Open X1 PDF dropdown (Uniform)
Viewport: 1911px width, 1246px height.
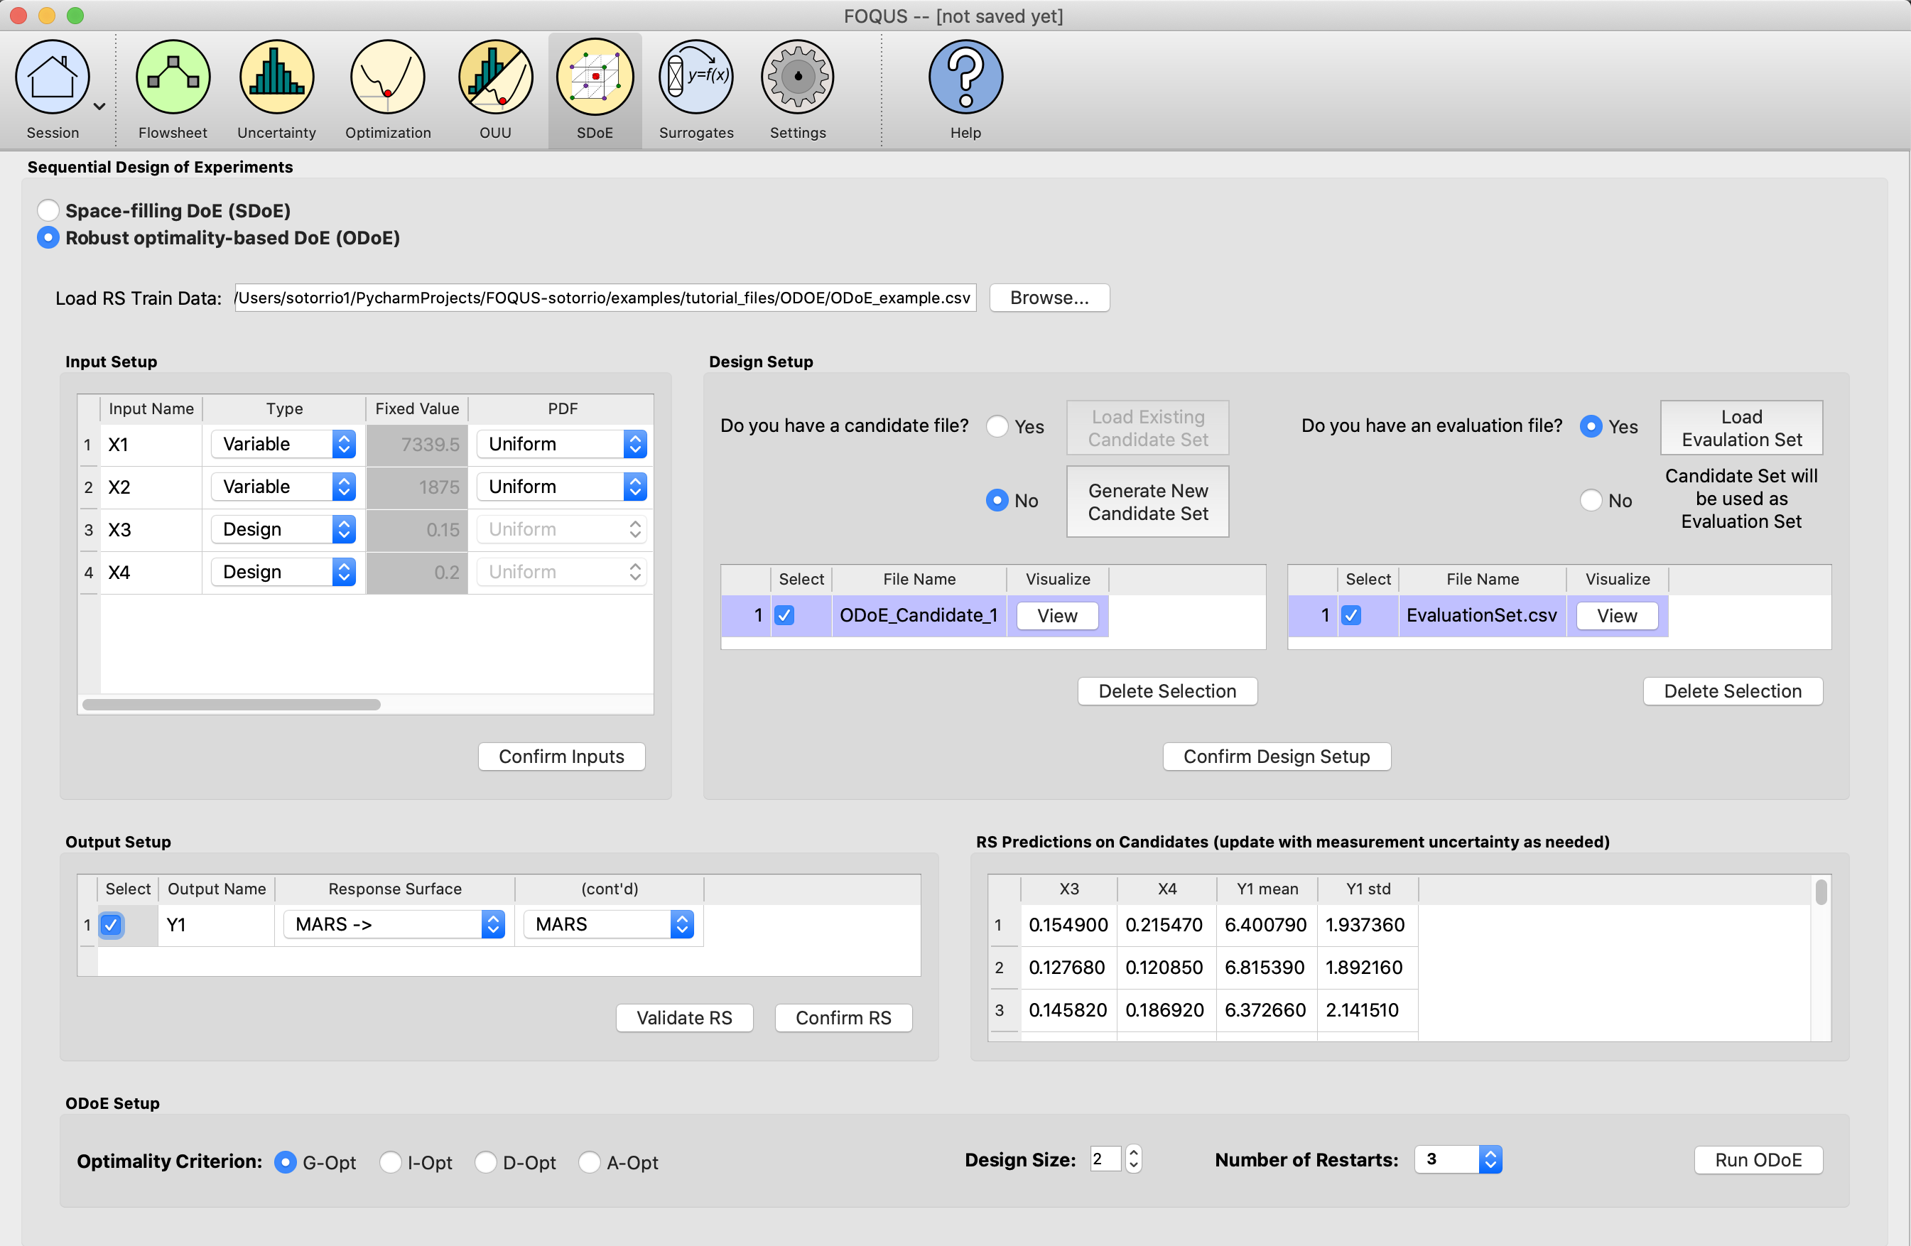[x=562, y=444]
